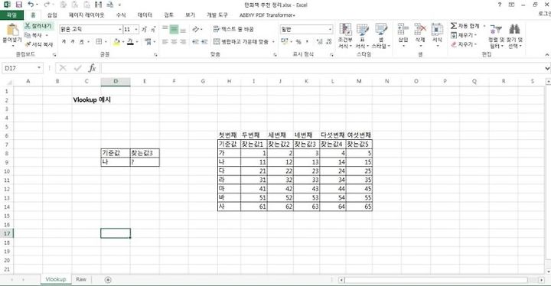
Task: Add a new sheet with plus button
Action: 108,280
